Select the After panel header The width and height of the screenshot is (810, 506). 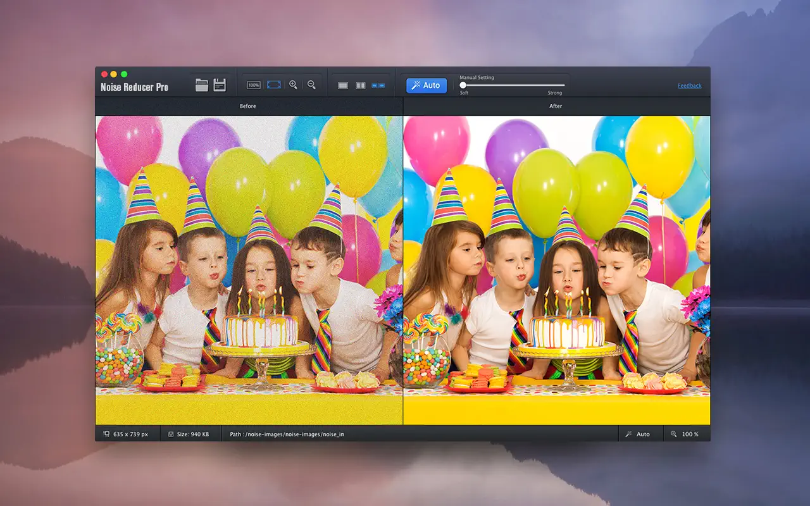[556, 106]
